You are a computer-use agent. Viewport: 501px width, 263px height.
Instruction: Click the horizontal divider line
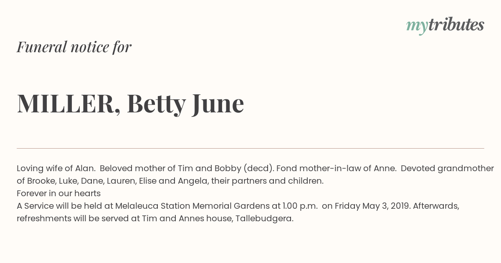[x=250, y=148]
